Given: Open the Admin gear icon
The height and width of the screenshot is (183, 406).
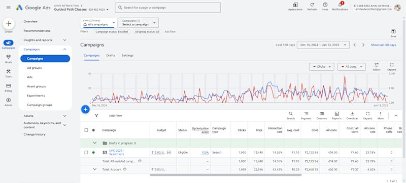Looking at the screenshot, I should (x=8, y=100).
